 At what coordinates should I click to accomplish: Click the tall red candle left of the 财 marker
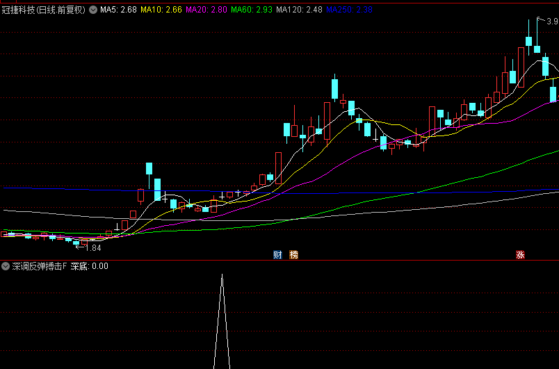(x=278, y=167)
